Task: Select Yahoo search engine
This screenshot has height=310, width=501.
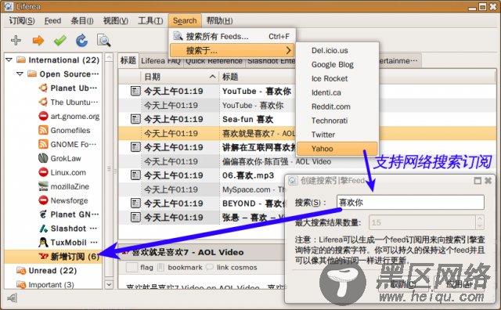Action: pyautogui.click(x=337, y=149)
